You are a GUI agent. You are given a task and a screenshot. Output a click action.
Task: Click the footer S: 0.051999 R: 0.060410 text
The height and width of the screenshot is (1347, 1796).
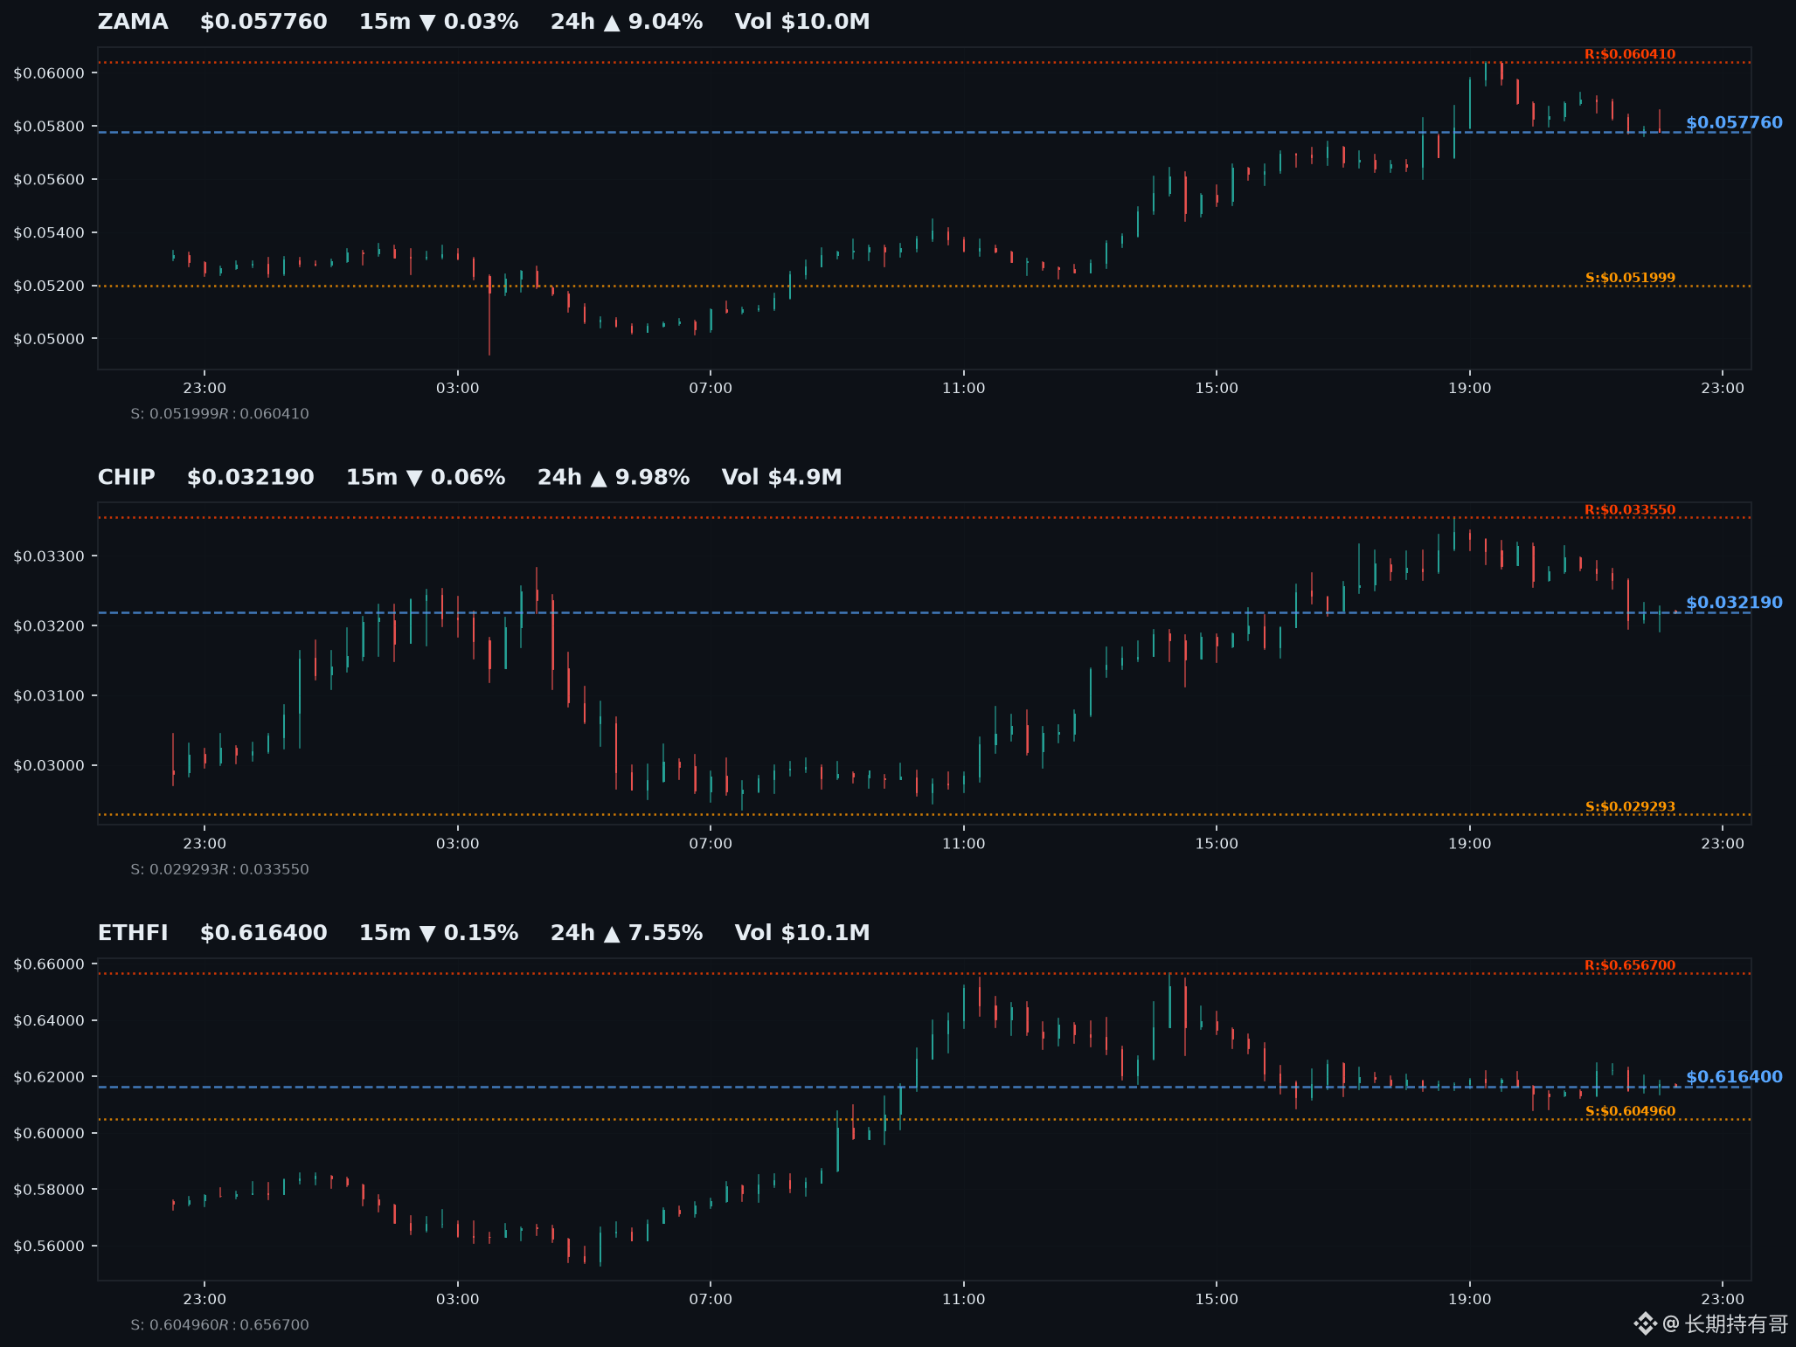point(219,414)
